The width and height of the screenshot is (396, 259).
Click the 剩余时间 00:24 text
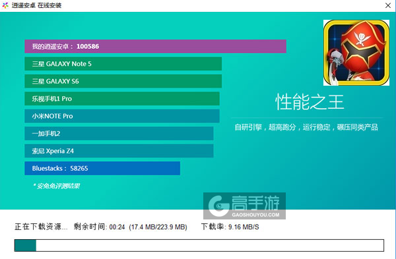[x=99, y=227]
